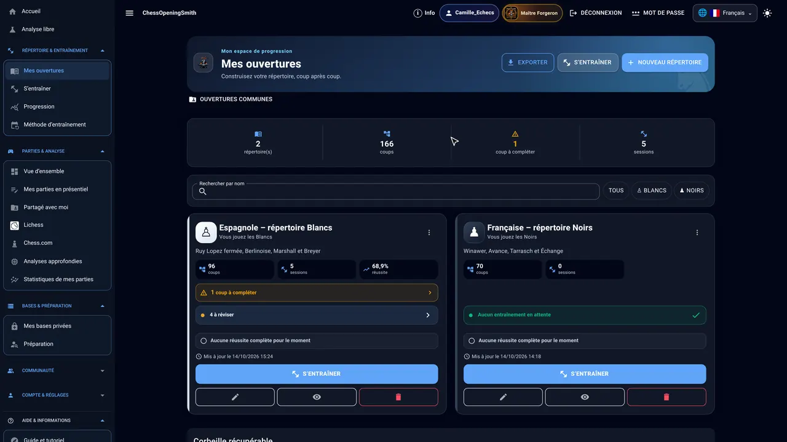Image resolution: width=787 pixels, height=442 pixels.
Task: Expand 1 coup à compléter row
Action: pyautogui.click(x=317, y=293)
